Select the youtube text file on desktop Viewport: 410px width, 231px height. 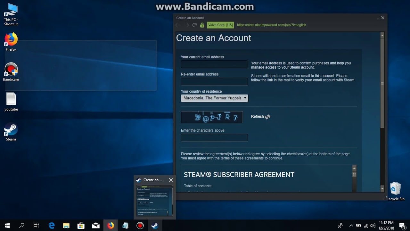[x=11, y=102]
